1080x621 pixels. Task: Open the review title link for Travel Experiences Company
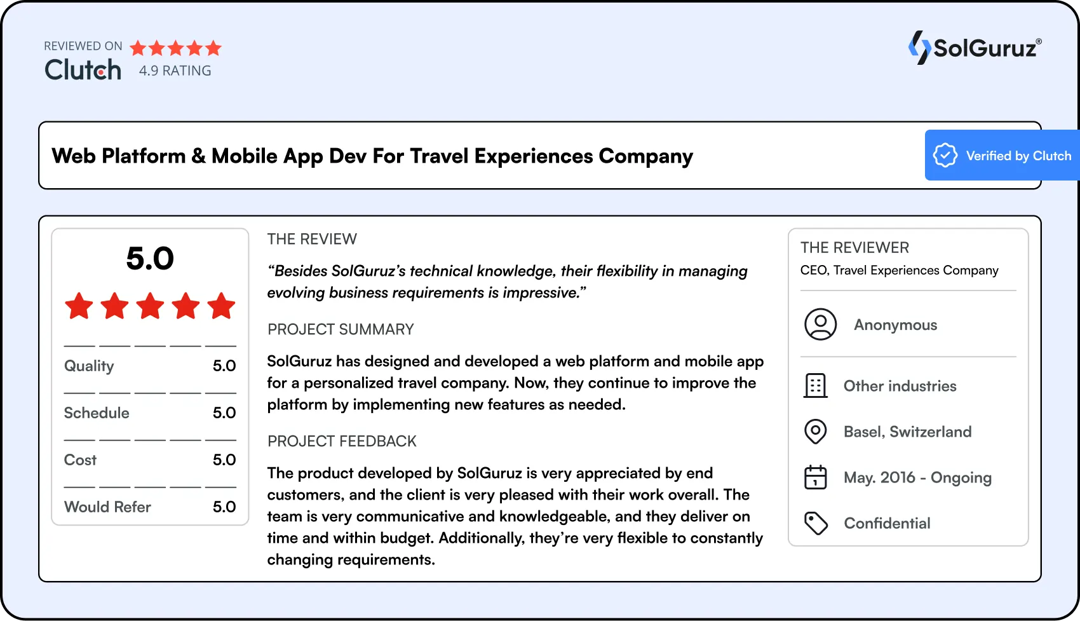(x=372, y=156)
